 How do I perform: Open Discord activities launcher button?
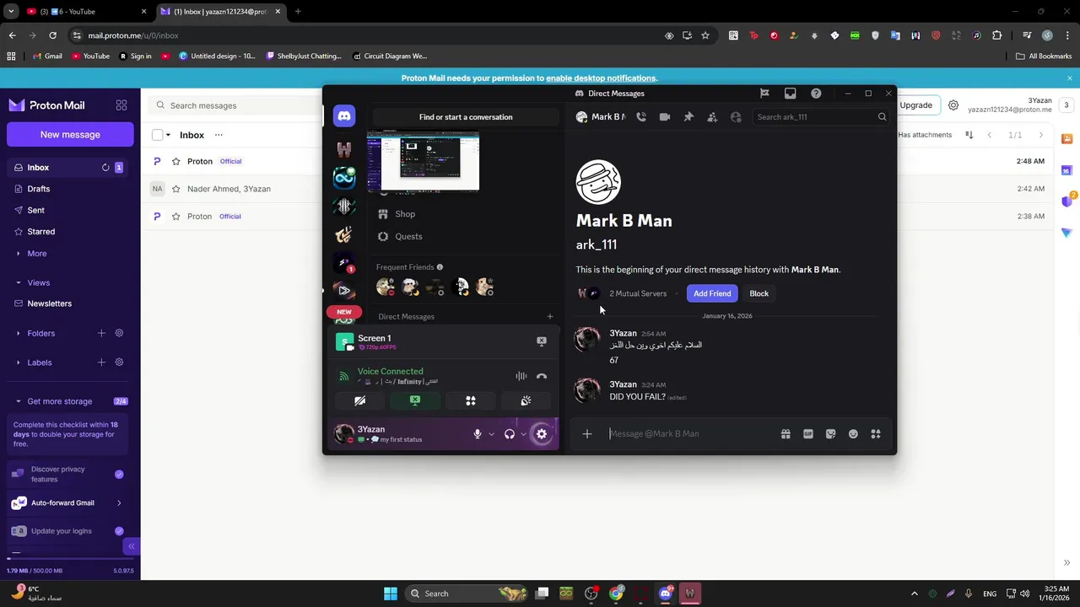click(471, 400)
